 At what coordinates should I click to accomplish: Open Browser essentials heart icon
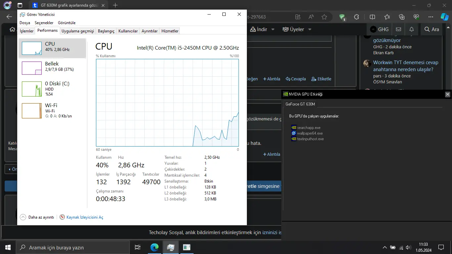click(416, 17)
